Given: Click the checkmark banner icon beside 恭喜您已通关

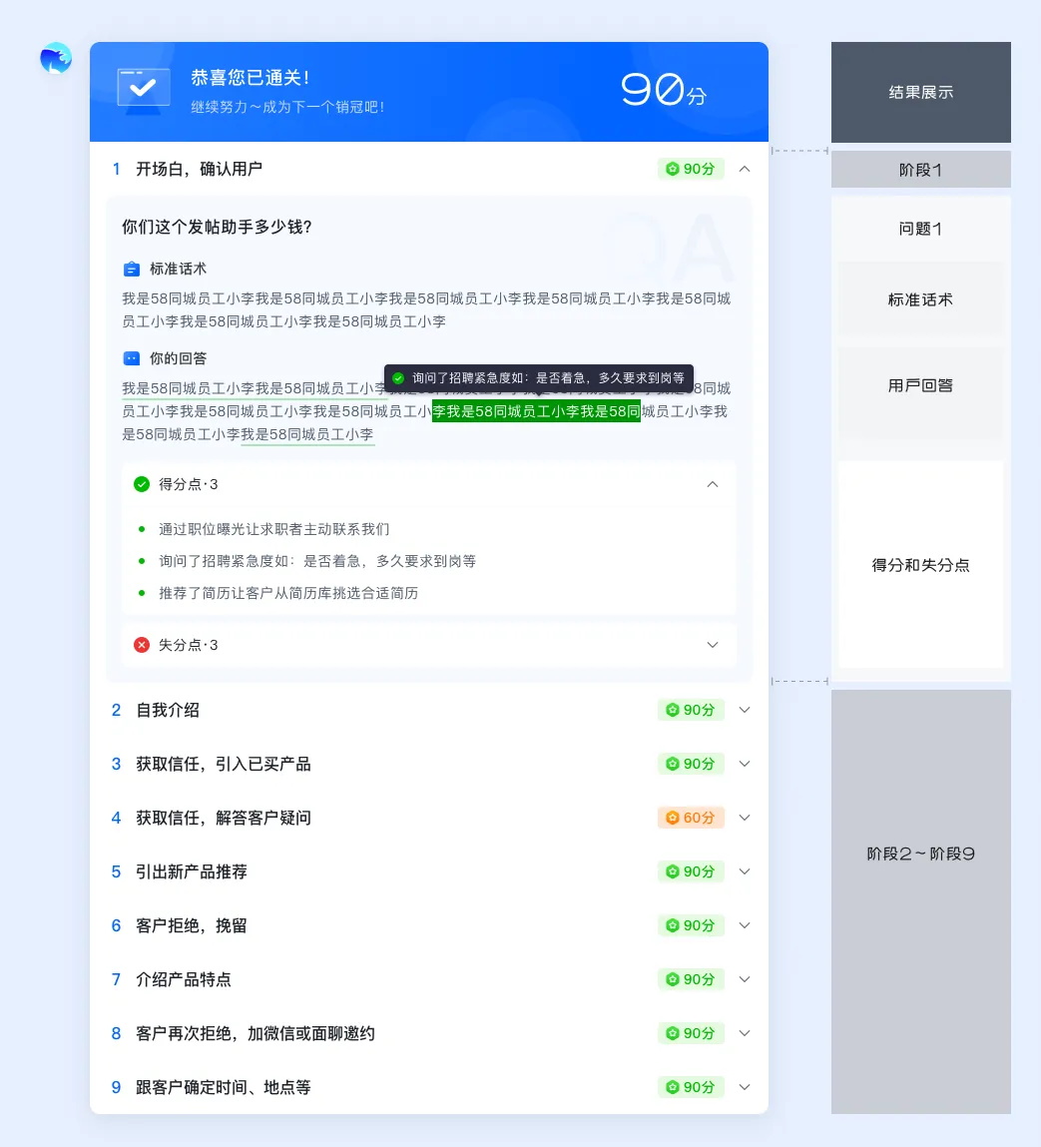Looking at the screenshot, I should (x=143, y=89).
